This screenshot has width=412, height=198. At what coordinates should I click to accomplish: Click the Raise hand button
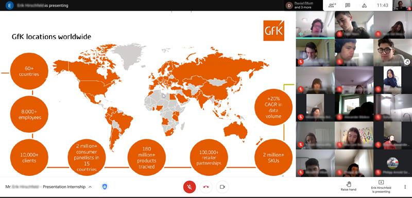pos(349,186)
